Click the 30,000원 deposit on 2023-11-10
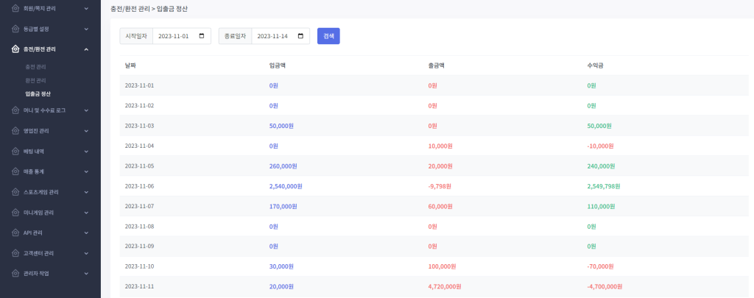This screenshot has width=754, height=298. 281,266
